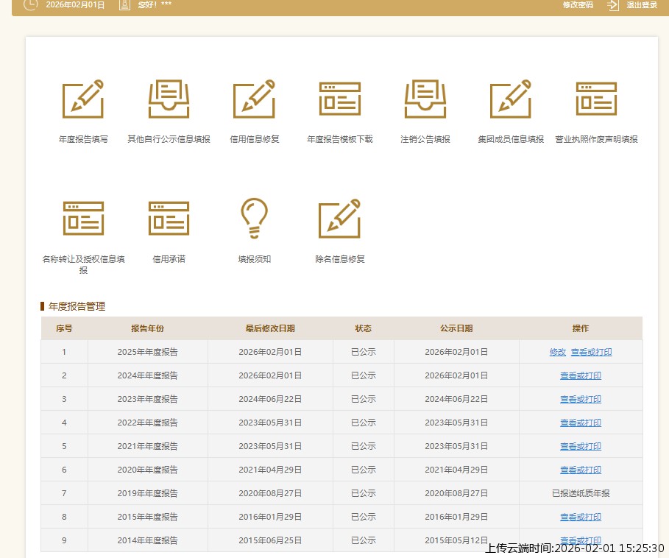Screen dimensions: 669x558
Task: Click the 2019年年度报告 row cell
Action: (x=147, y=493)
